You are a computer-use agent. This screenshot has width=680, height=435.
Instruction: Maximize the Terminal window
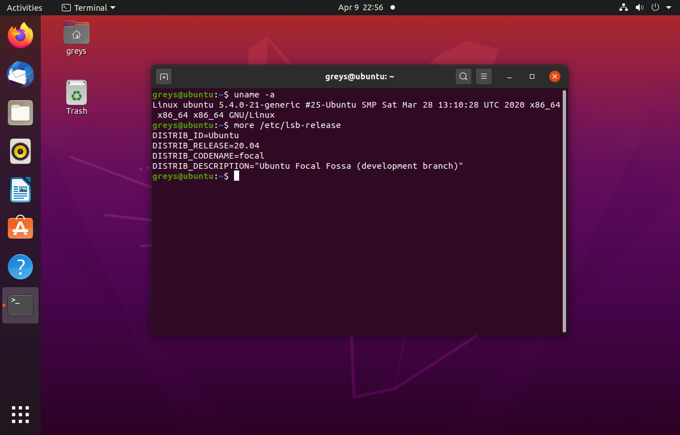click(x=532, y=76)
